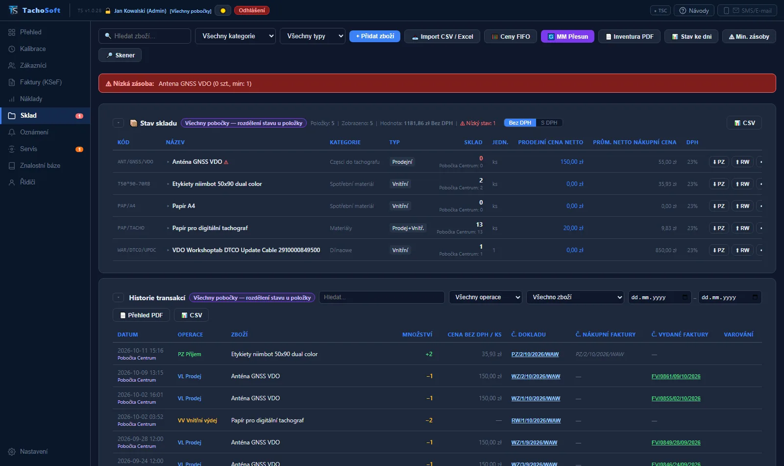
Task: Click the Servis gear icon
Action: click(12, 149)
